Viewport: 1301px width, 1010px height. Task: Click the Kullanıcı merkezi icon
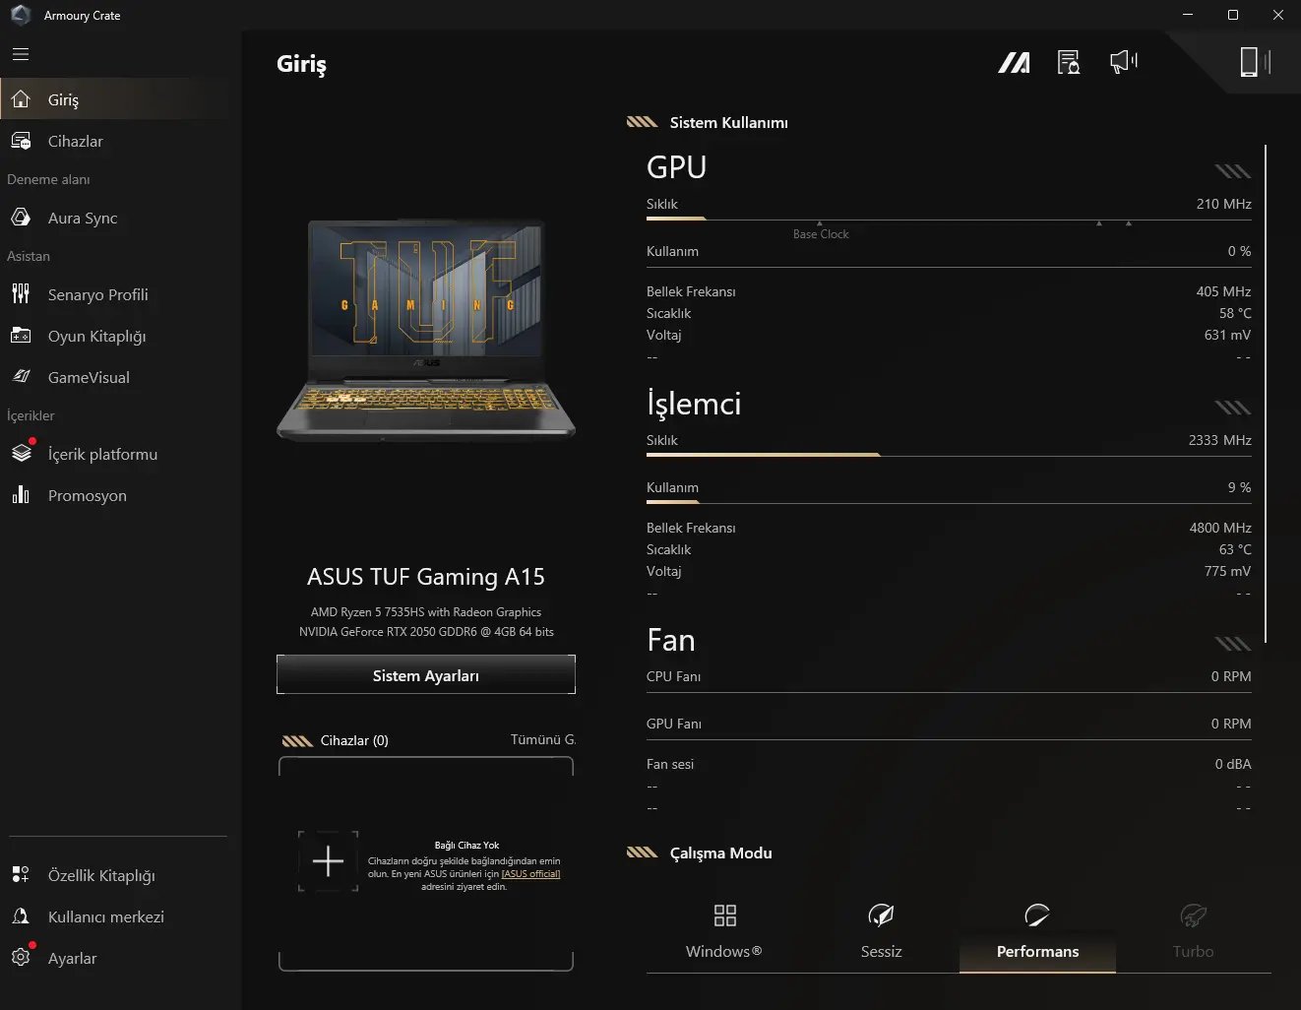click(21, 916)
